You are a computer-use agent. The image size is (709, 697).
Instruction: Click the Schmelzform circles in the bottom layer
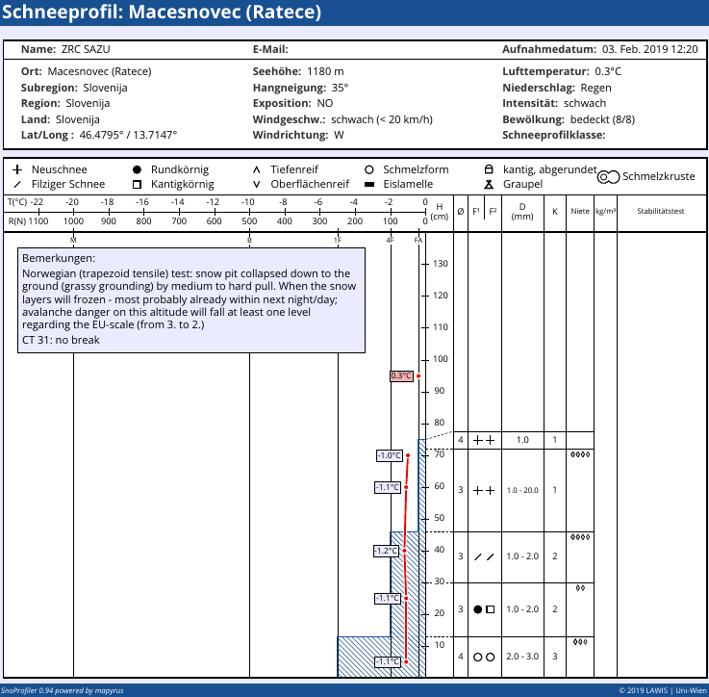[484, 657]
